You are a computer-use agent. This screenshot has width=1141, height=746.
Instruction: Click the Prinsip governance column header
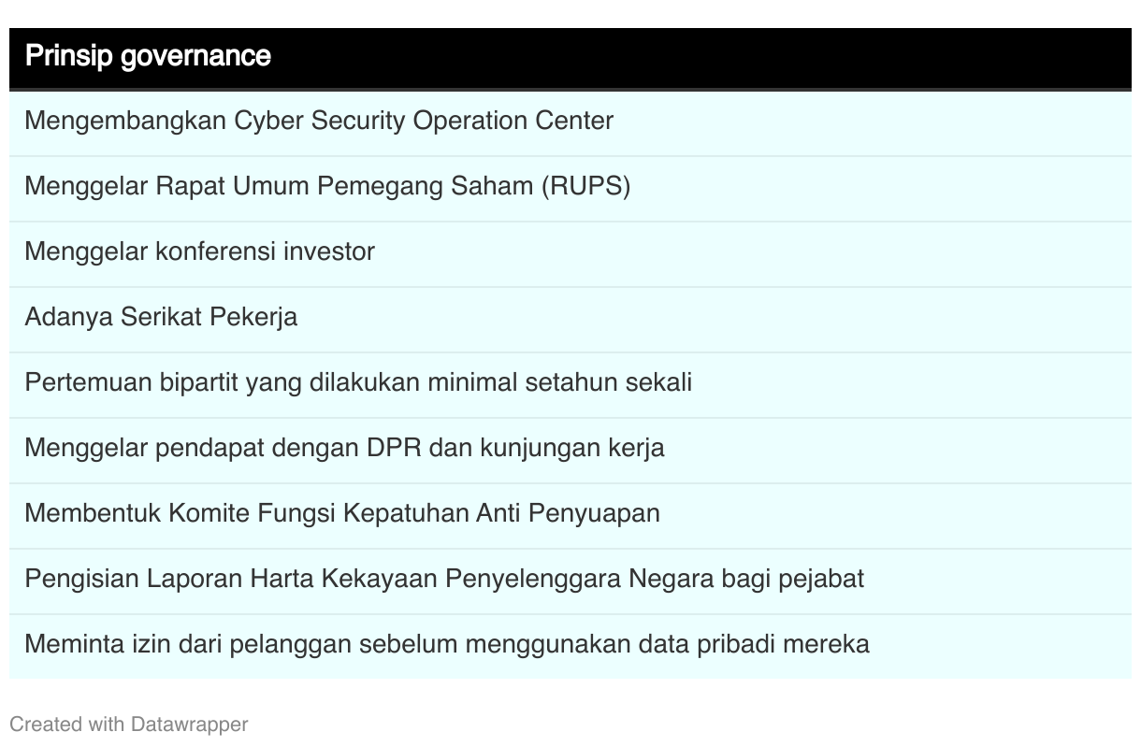coord(570,57)
